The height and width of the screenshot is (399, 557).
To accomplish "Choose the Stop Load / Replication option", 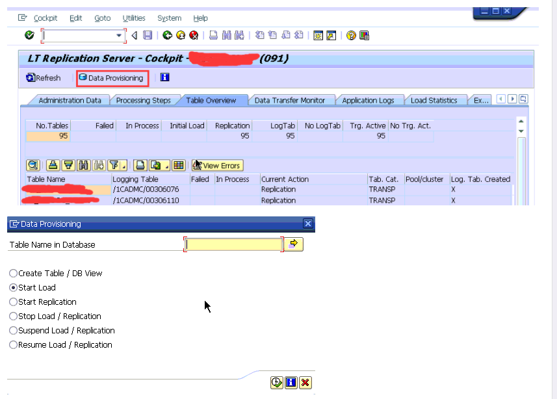I will click(13, 316).
